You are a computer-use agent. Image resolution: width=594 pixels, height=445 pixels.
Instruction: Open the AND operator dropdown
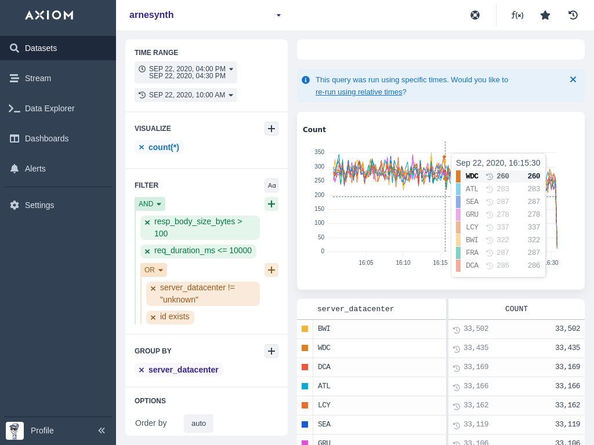pyautogui.click(x=150, y=204)
